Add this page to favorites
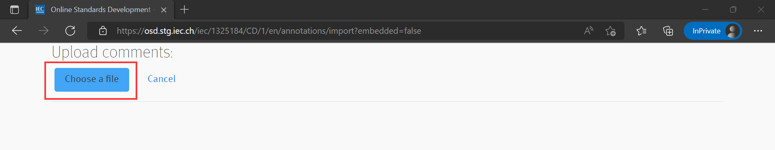The width and height of the screenshot is (775, 150). pyautogui.click(x=610, y=31)
